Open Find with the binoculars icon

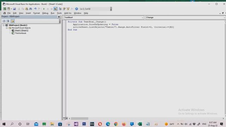tap(31, 9)
